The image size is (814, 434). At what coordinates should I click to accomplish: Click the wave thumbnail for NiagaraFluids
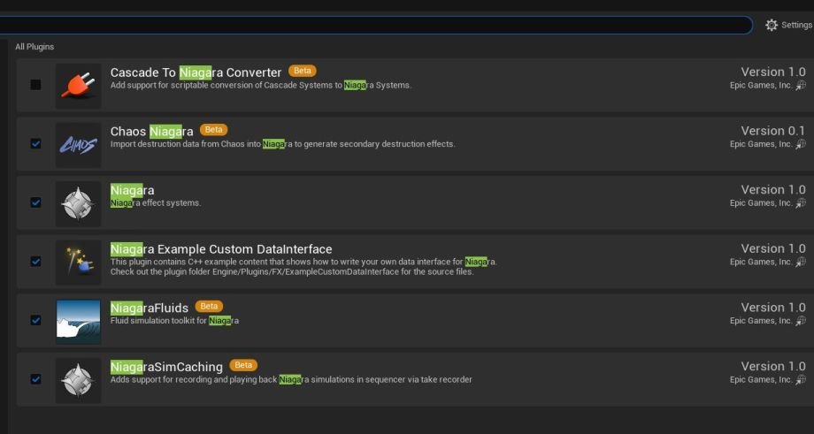(79, 322)
